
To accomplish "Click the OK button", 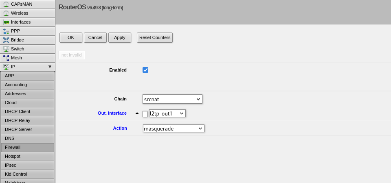I will coord(71,37).
